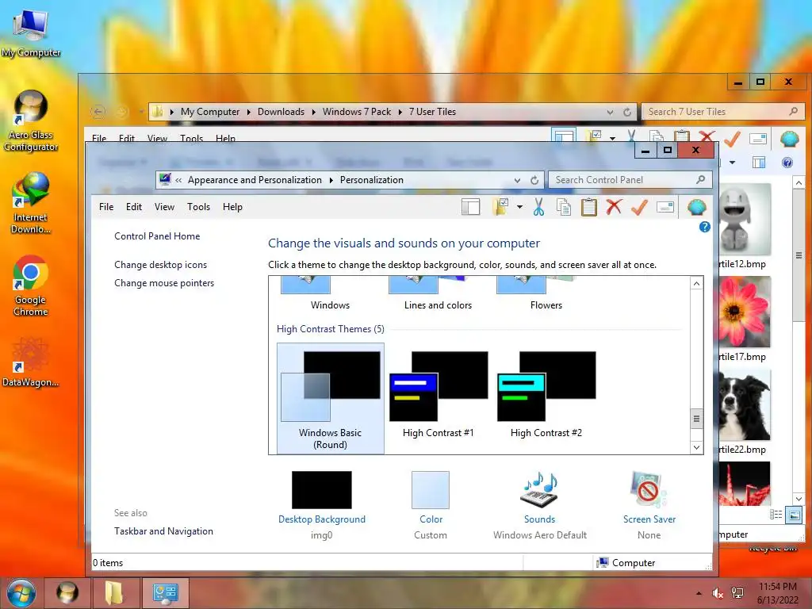Expand the double-chevron before Appearance and Personalization
The image size is (812, 609).
tap(178, 180)
